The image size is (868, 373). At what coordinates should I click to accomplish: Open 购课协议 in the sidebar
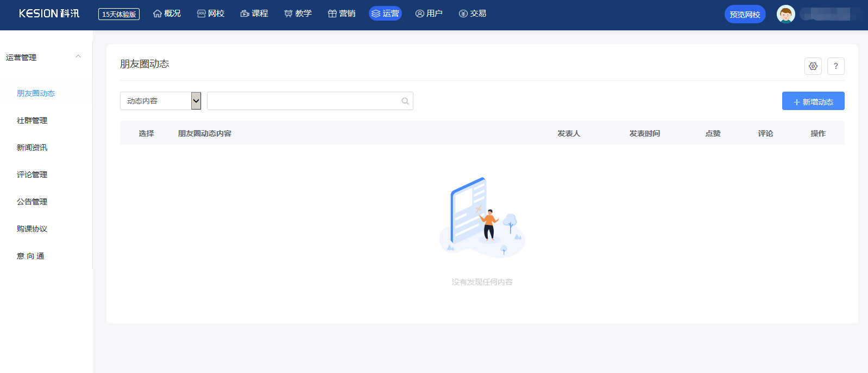click(32, 229)
